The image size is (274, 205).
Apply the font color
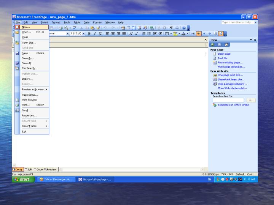pyautogui.click(x=183, y=33)
